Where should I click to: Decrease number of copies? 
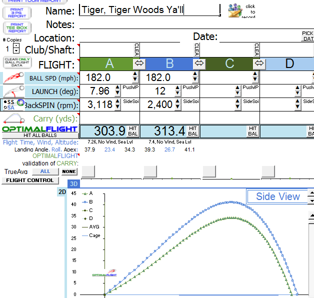[x=16, y=51]
